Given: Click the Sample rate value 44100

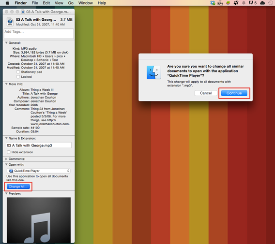Looking at the screenshot, I should pyautogui.click(x=35, y=128).
